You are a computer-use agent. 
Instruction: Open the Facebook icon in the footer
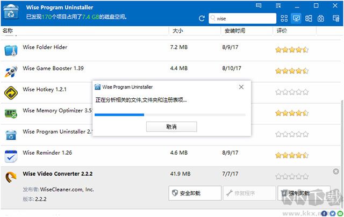tap(324, 213)
